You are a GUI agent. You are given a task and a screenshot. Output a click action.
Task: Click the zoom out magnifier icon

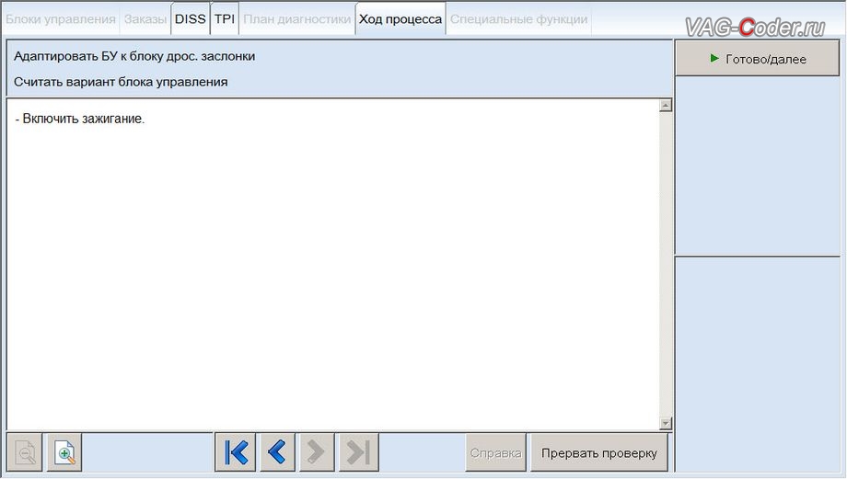25,452
